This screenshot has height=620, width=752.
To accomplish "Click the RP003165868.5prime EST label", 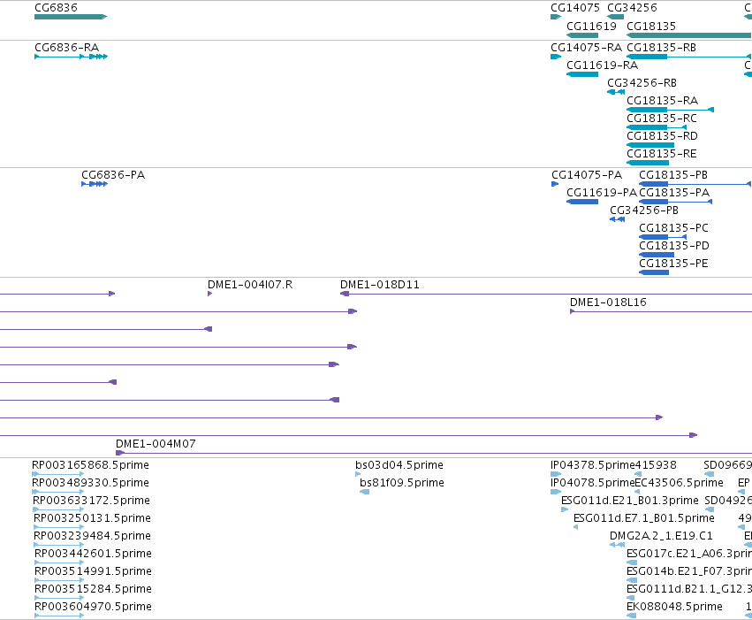I will [90, 465].
